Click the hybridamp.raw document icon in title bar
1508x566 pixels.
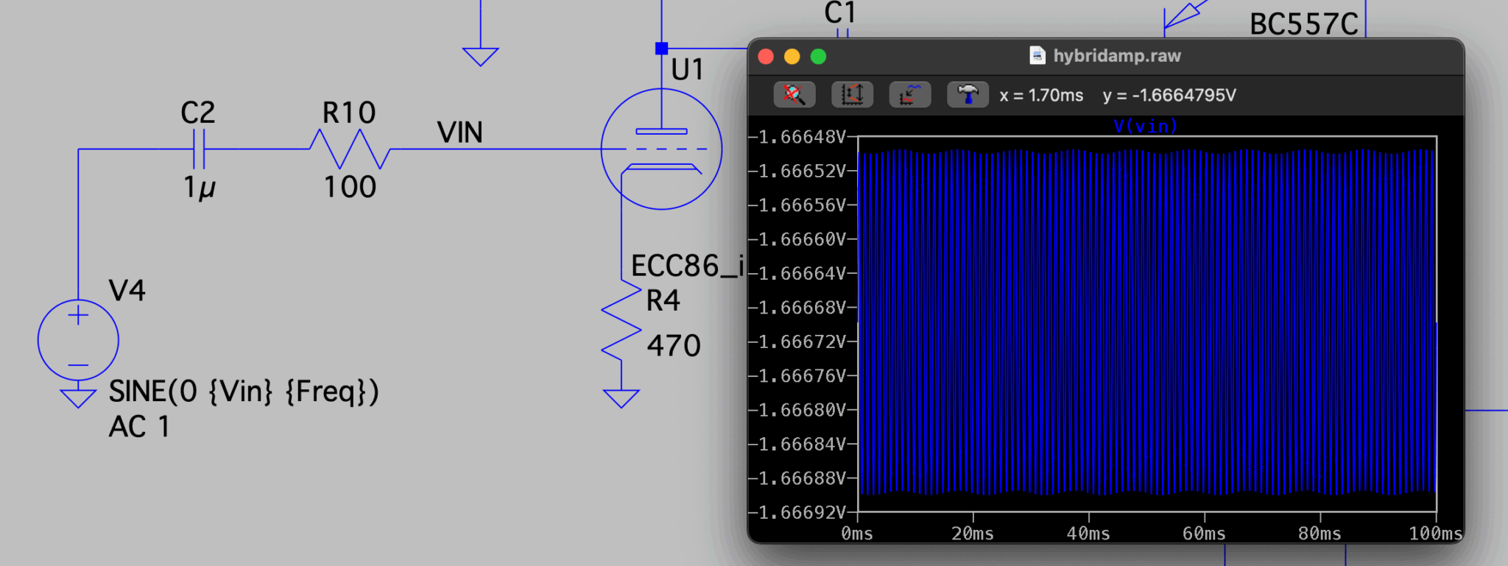(x=1037, y=56)
